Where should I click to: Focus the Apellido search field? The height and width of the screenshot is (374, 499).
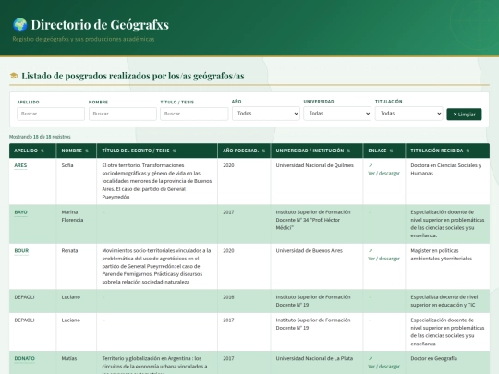pyautogui.click(x=51, y=114)
